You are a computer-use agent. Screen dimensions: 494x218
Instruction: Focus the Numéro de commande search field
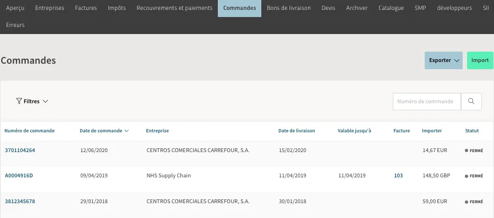(x=426, y=101)
